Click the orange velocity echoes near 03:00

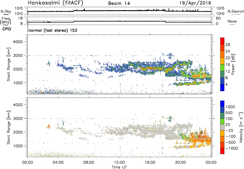[x=48, y=127]
